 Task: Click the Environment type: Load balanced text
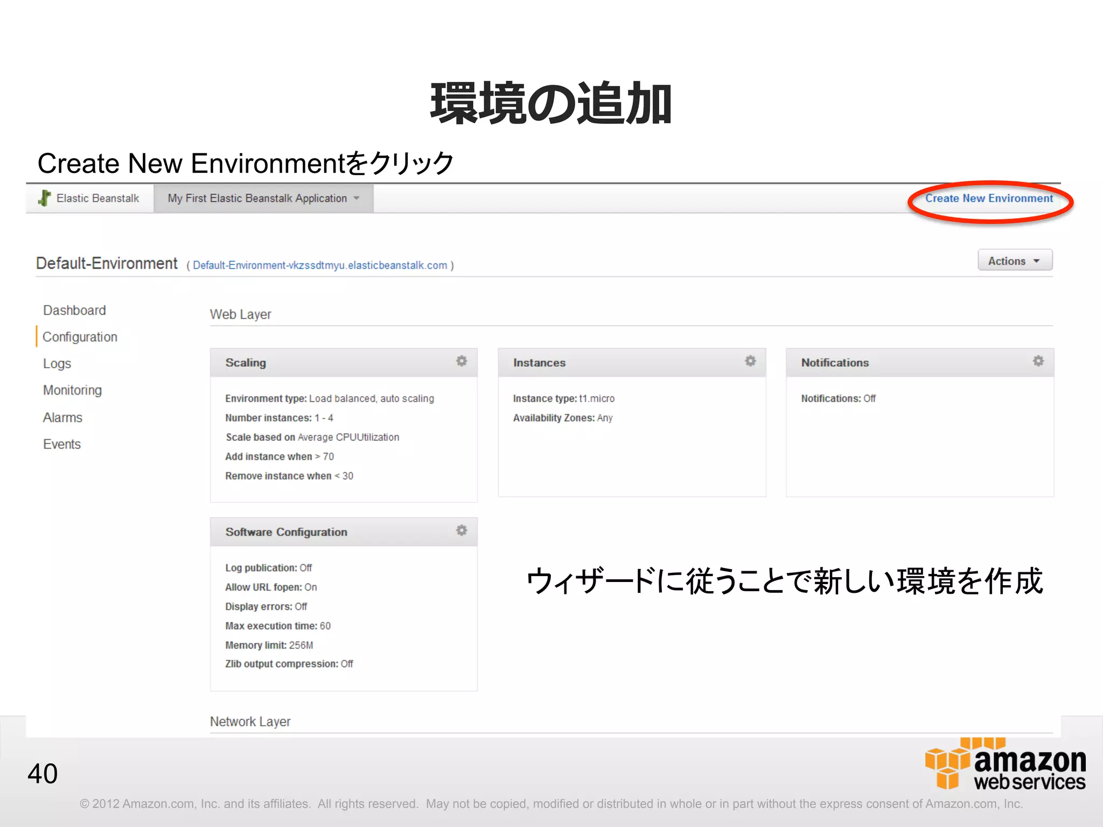[330, 398]
